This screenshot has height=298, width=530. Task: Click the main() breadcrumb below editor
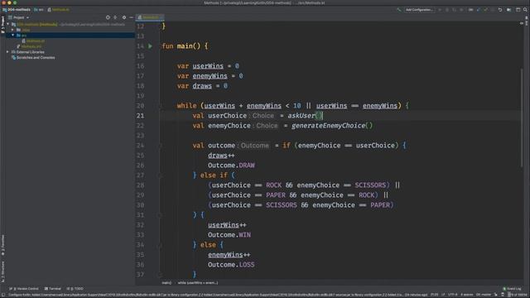click(x=166, y=283)
